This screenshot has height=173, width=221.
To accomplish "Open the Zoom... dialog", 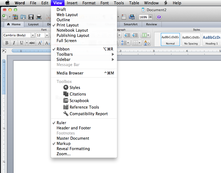I will pos(84,154).
